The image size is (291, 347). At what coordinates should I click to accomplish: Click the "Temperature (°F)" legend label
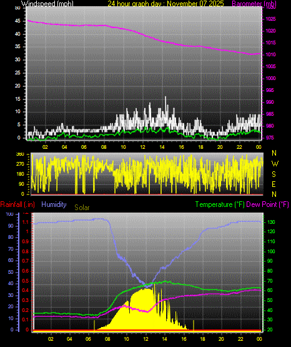point(220,204)
